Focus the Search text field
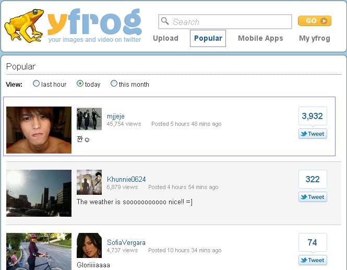 pos(225,22)
